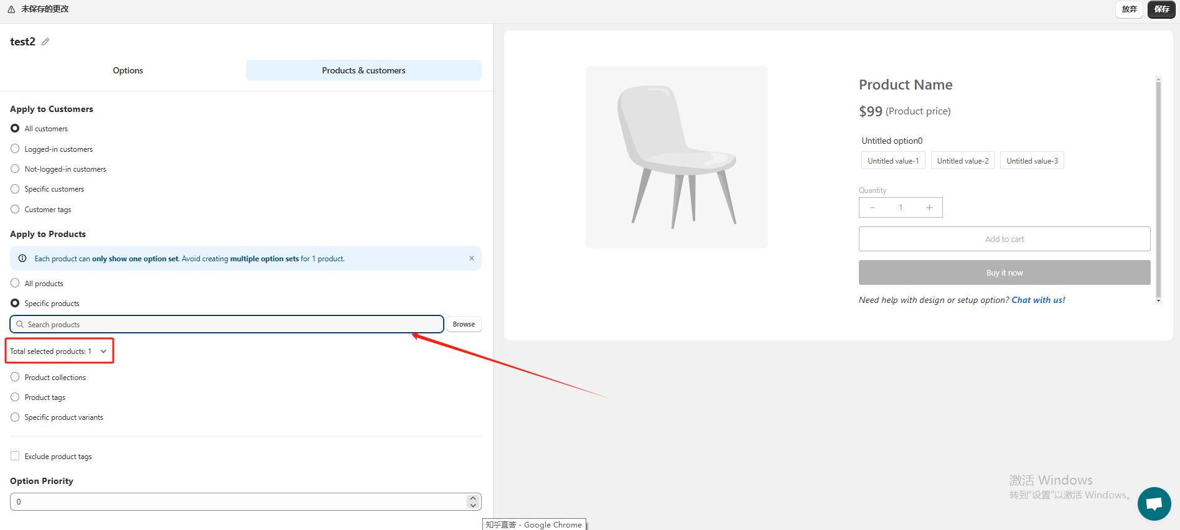Image resolution: width=1180 pixels, height=530 pixels.
Task: Click the info icon in the blue banner
Action: (22, 258)
